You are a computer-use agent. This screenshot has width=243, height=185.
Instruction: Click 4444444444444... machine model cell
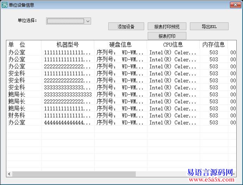[67, 123]
